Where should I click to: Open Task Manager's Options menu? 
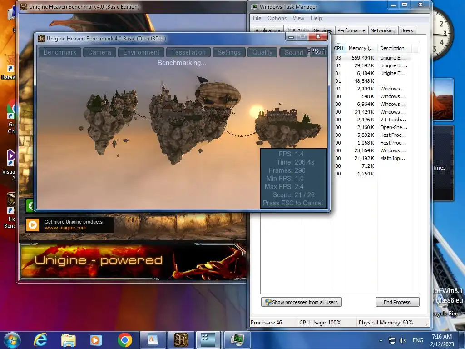coord(277,18)
